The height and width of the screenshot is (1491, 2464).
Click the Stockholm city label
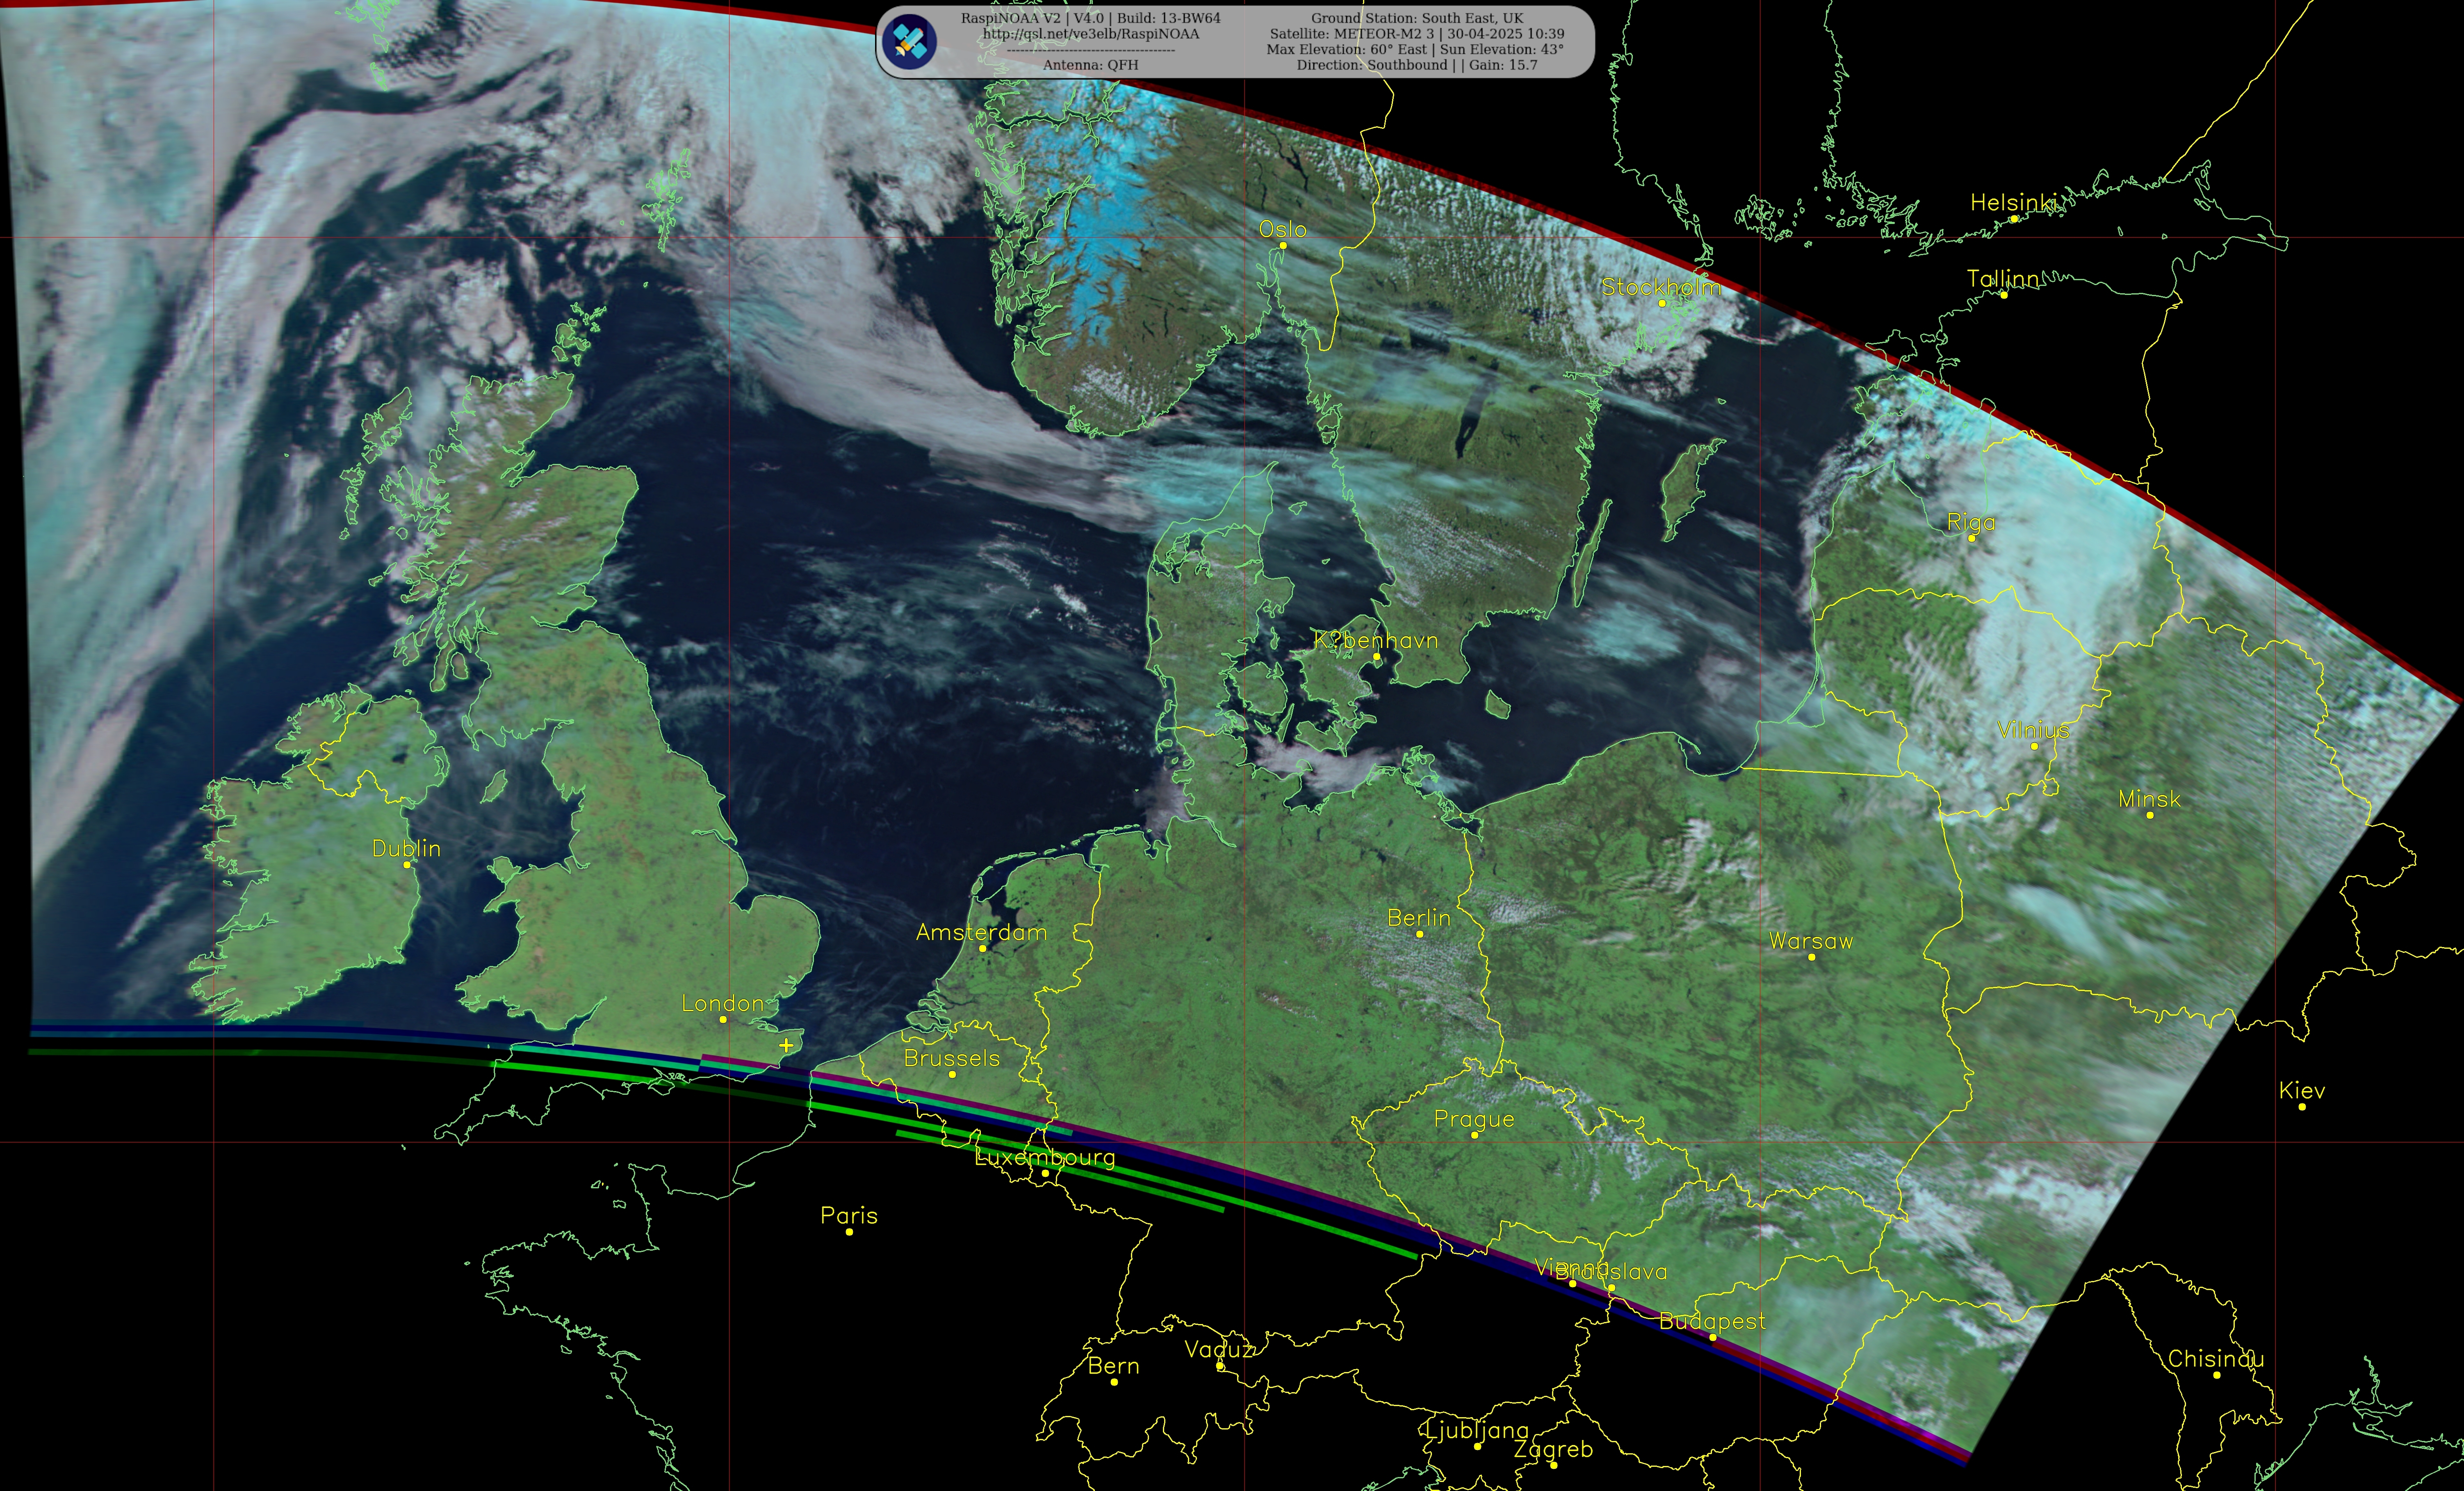click(1661, 287)
